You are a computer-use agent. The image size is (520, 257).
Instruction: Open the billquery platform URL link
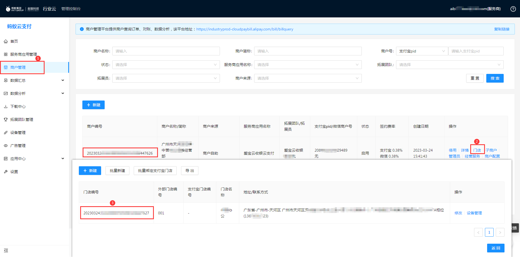245,29
